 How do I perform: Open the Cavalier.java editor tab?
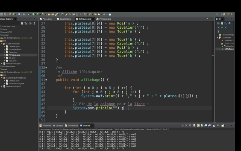(x=65, y=19)
